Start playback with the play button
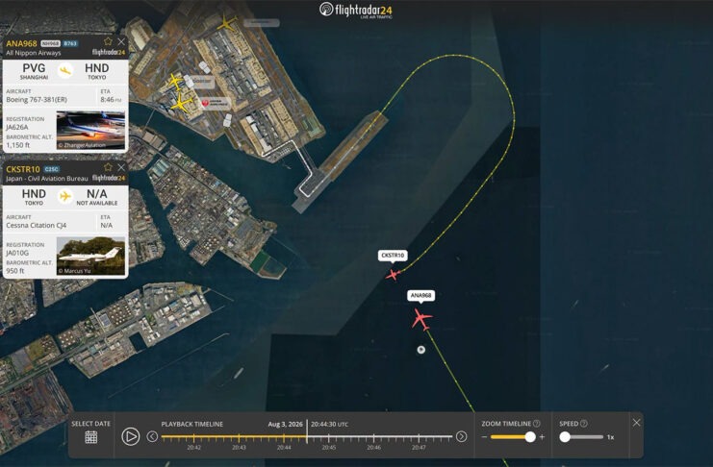Image resolution: width=713 pixels, height=467 pixels. [x=131, y=436]
